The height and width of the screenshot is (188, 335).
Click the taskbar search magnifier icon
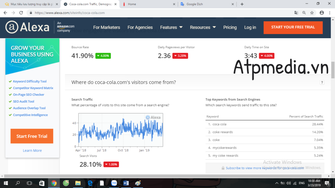click(18, 183)
